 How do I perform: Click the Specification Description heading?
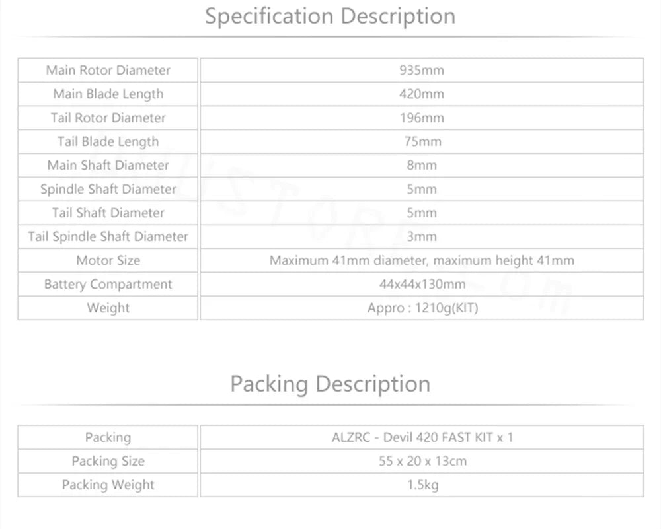pyautogui.click(x=330, y=16)
